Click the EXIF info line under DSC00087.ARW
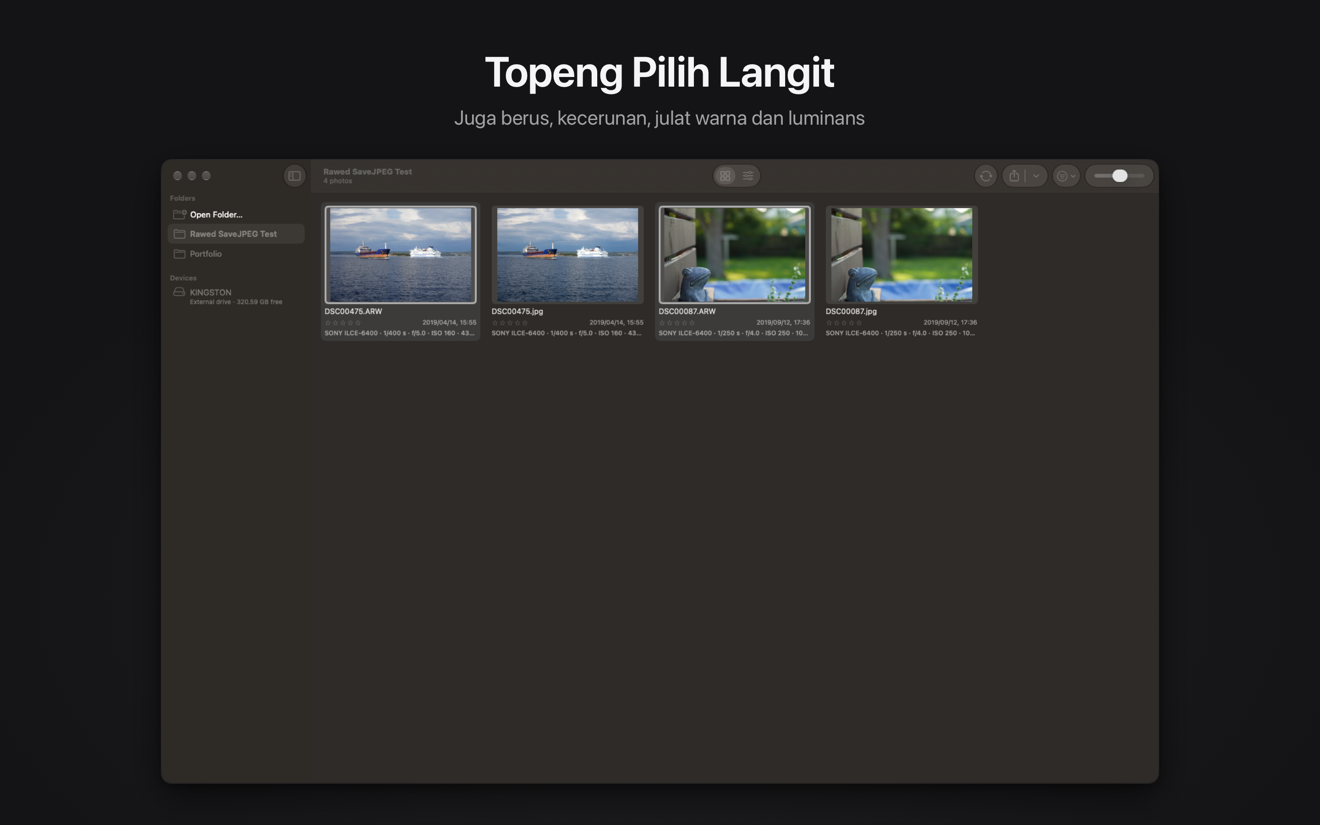Image resolution: width=1320 pixels, height=825 pixels. tap(733, 333)
